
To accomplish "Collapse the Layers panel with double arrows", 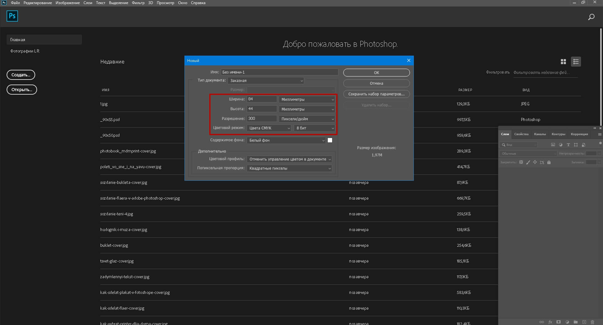I will click(x=595, y=128).
